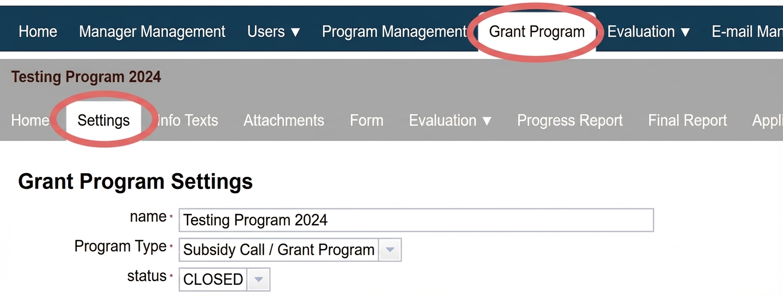
Task: Click the partially visible Appli tab
Action: [x=767, y=121]
